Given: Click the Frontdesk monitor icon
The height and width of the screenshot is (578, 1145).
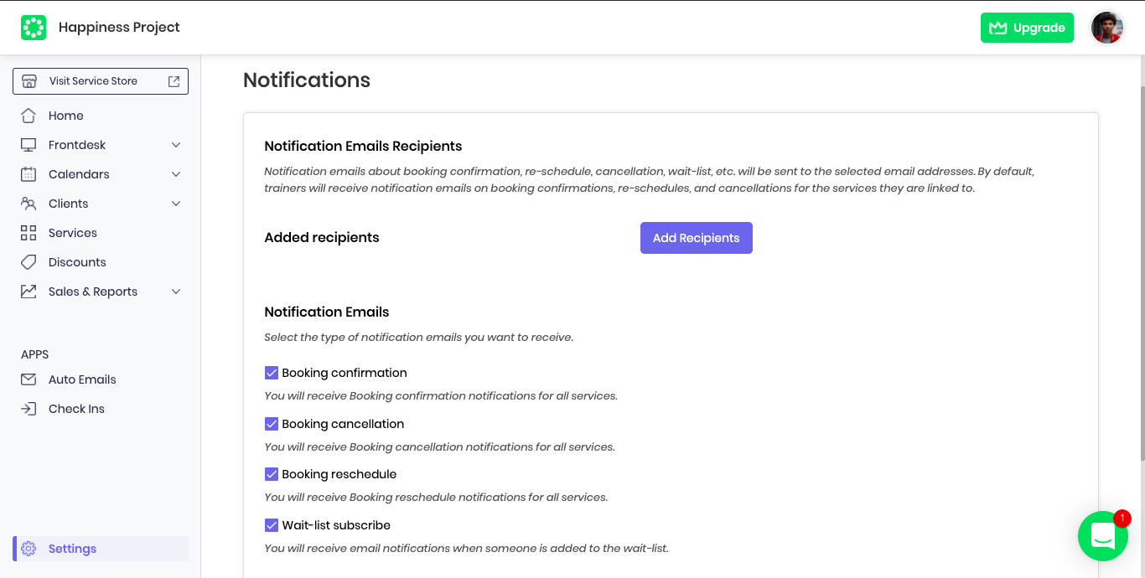Looking at the screenshot, I should [x=28, y=145].
